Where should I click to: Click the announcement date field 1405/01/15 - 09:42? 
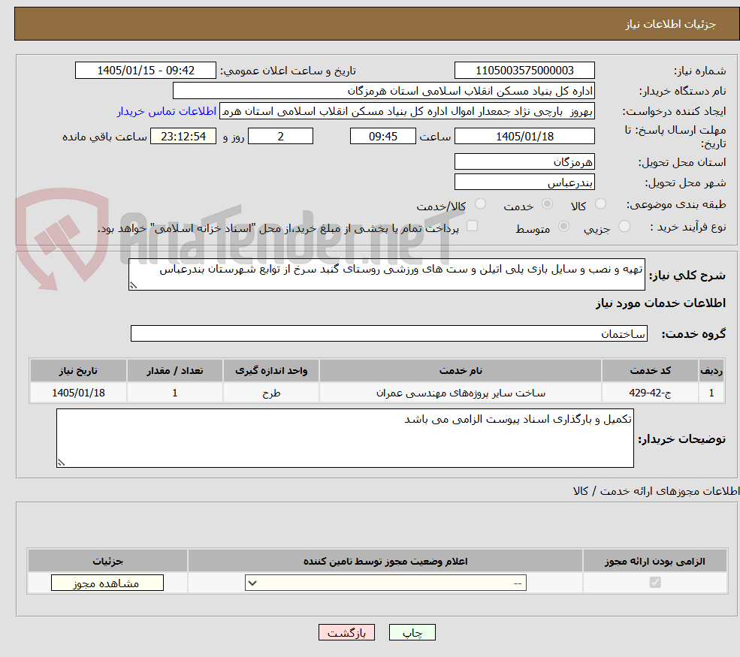[x=145, y=71]
